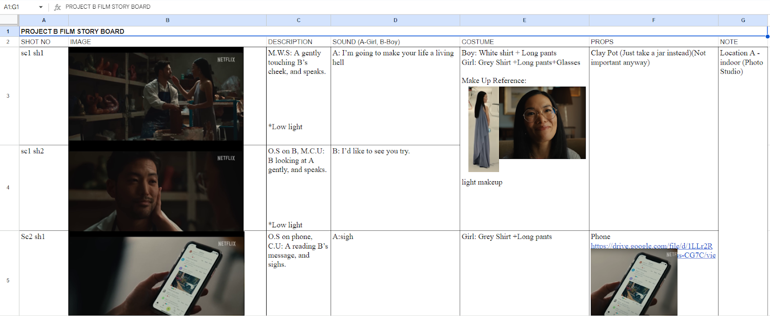Click the '*Low light' note in row 4
This screenshot has height=316, width=770.
pyautogui.click(x=285, y=225)
